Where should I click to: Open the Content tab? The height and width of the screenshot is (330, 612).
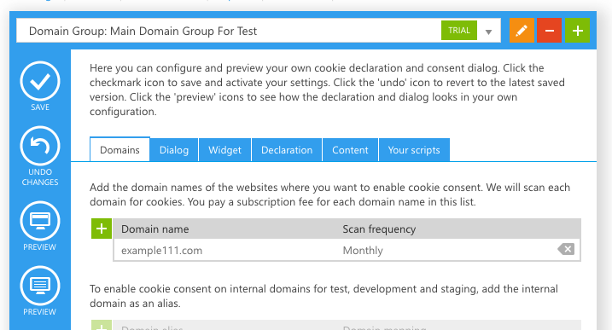[x=350, y=150]
